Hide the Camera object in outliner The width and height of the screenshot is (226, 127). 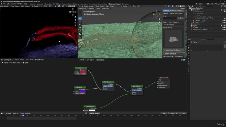pos(223,20)
